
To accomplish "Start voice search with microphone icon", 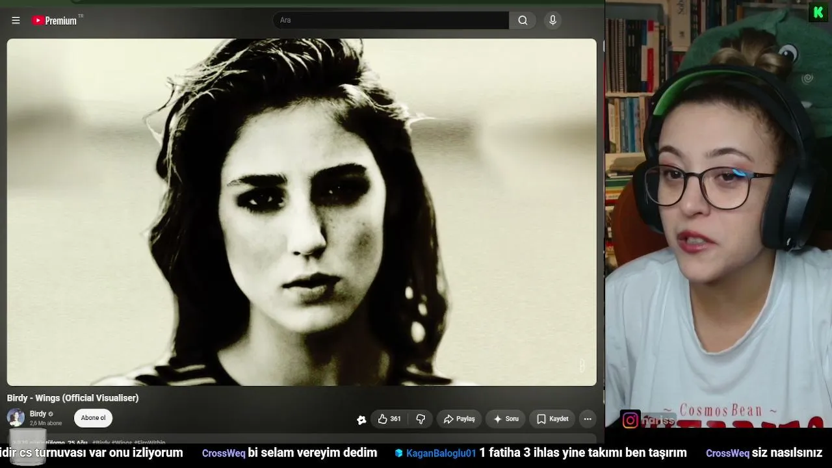I will pyautogui.click(x=553, y=20).
